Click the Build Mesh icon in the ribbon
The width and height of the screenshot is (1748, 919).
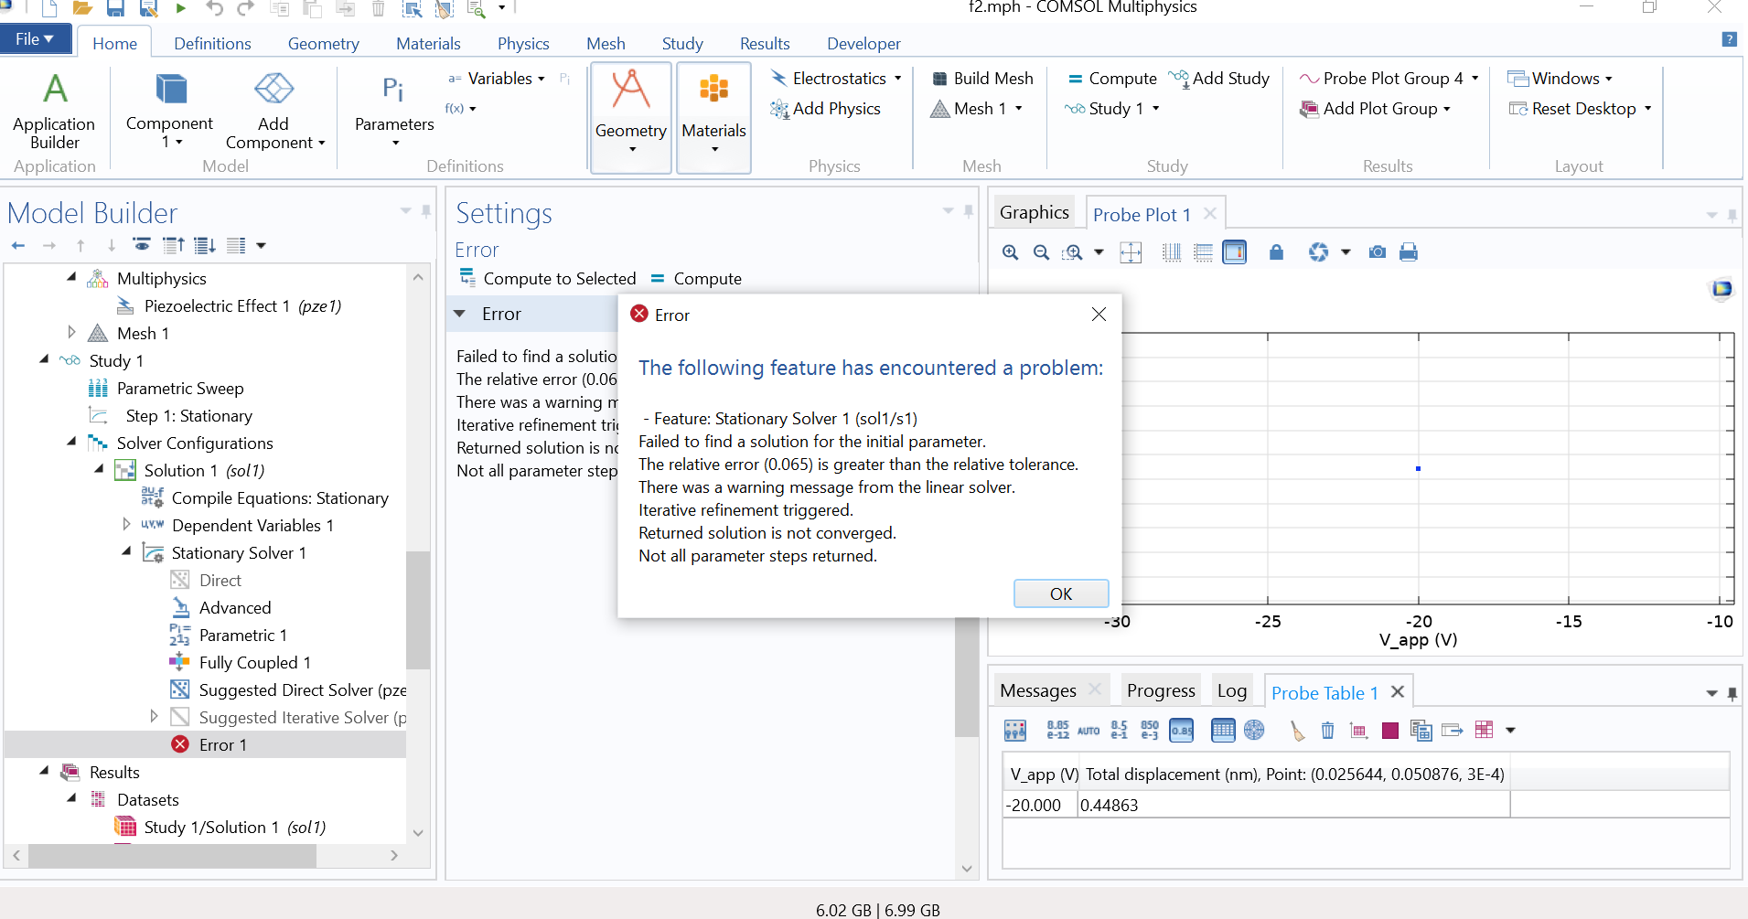point(939,79)
